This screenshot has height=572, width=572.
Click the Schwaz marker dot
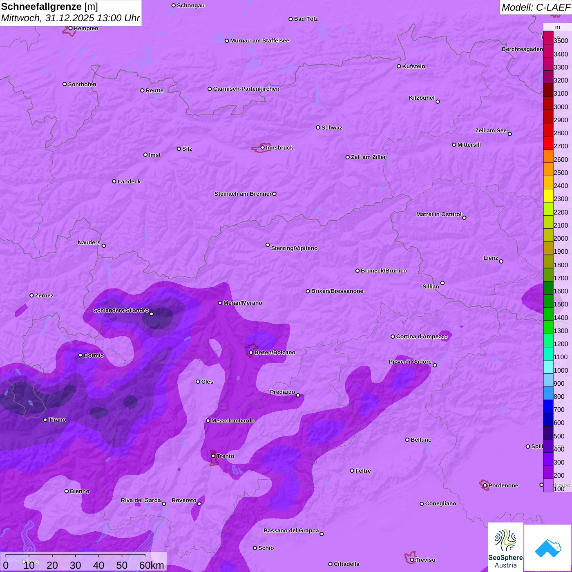coord(318,127)
